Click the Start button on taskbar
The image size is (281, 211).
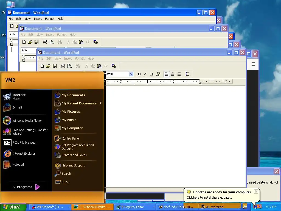[x=13, y=207]
